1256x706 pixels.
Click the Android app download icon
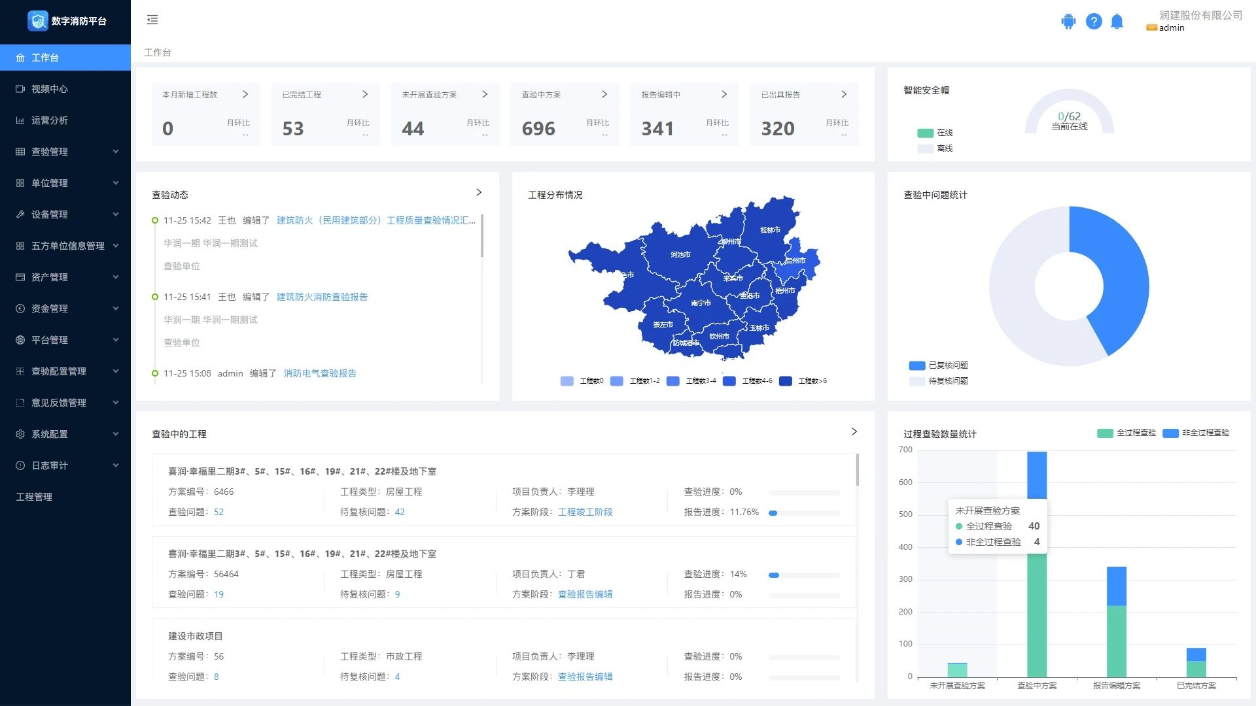(1068, 22)
